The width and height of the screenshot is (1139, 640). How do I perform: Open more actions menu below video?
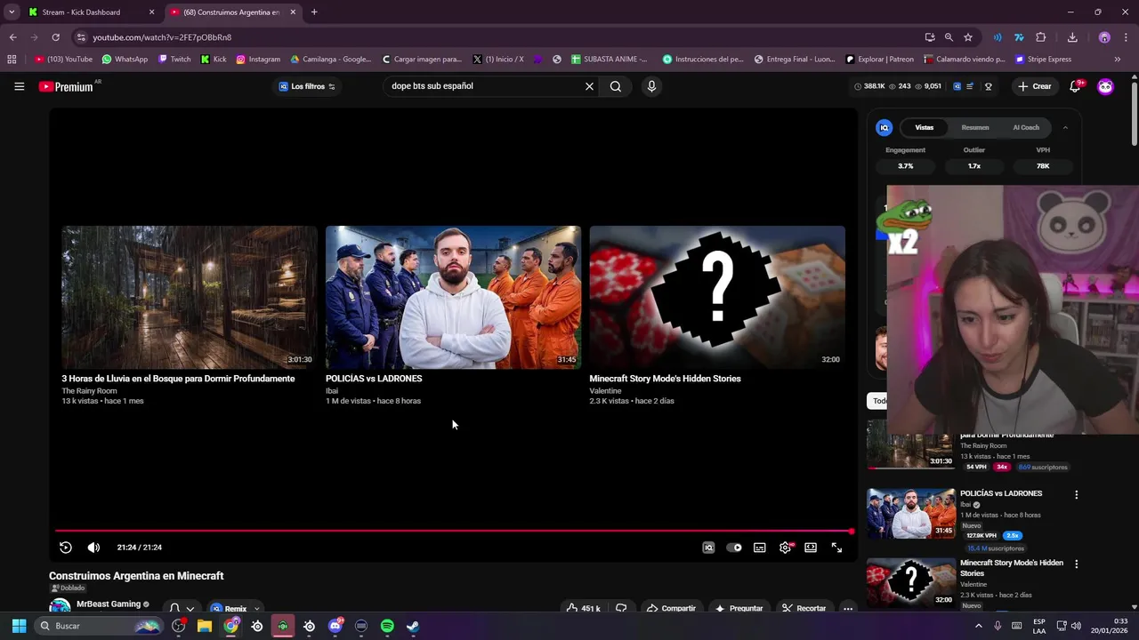[848, 608]
